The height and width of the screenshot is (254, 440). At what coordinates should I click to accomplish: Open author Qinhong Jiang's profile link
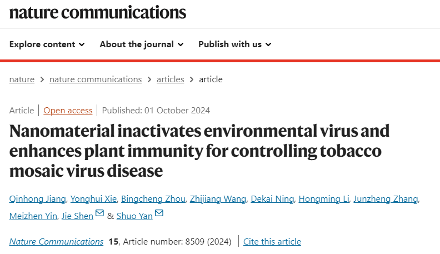[38, 199]
